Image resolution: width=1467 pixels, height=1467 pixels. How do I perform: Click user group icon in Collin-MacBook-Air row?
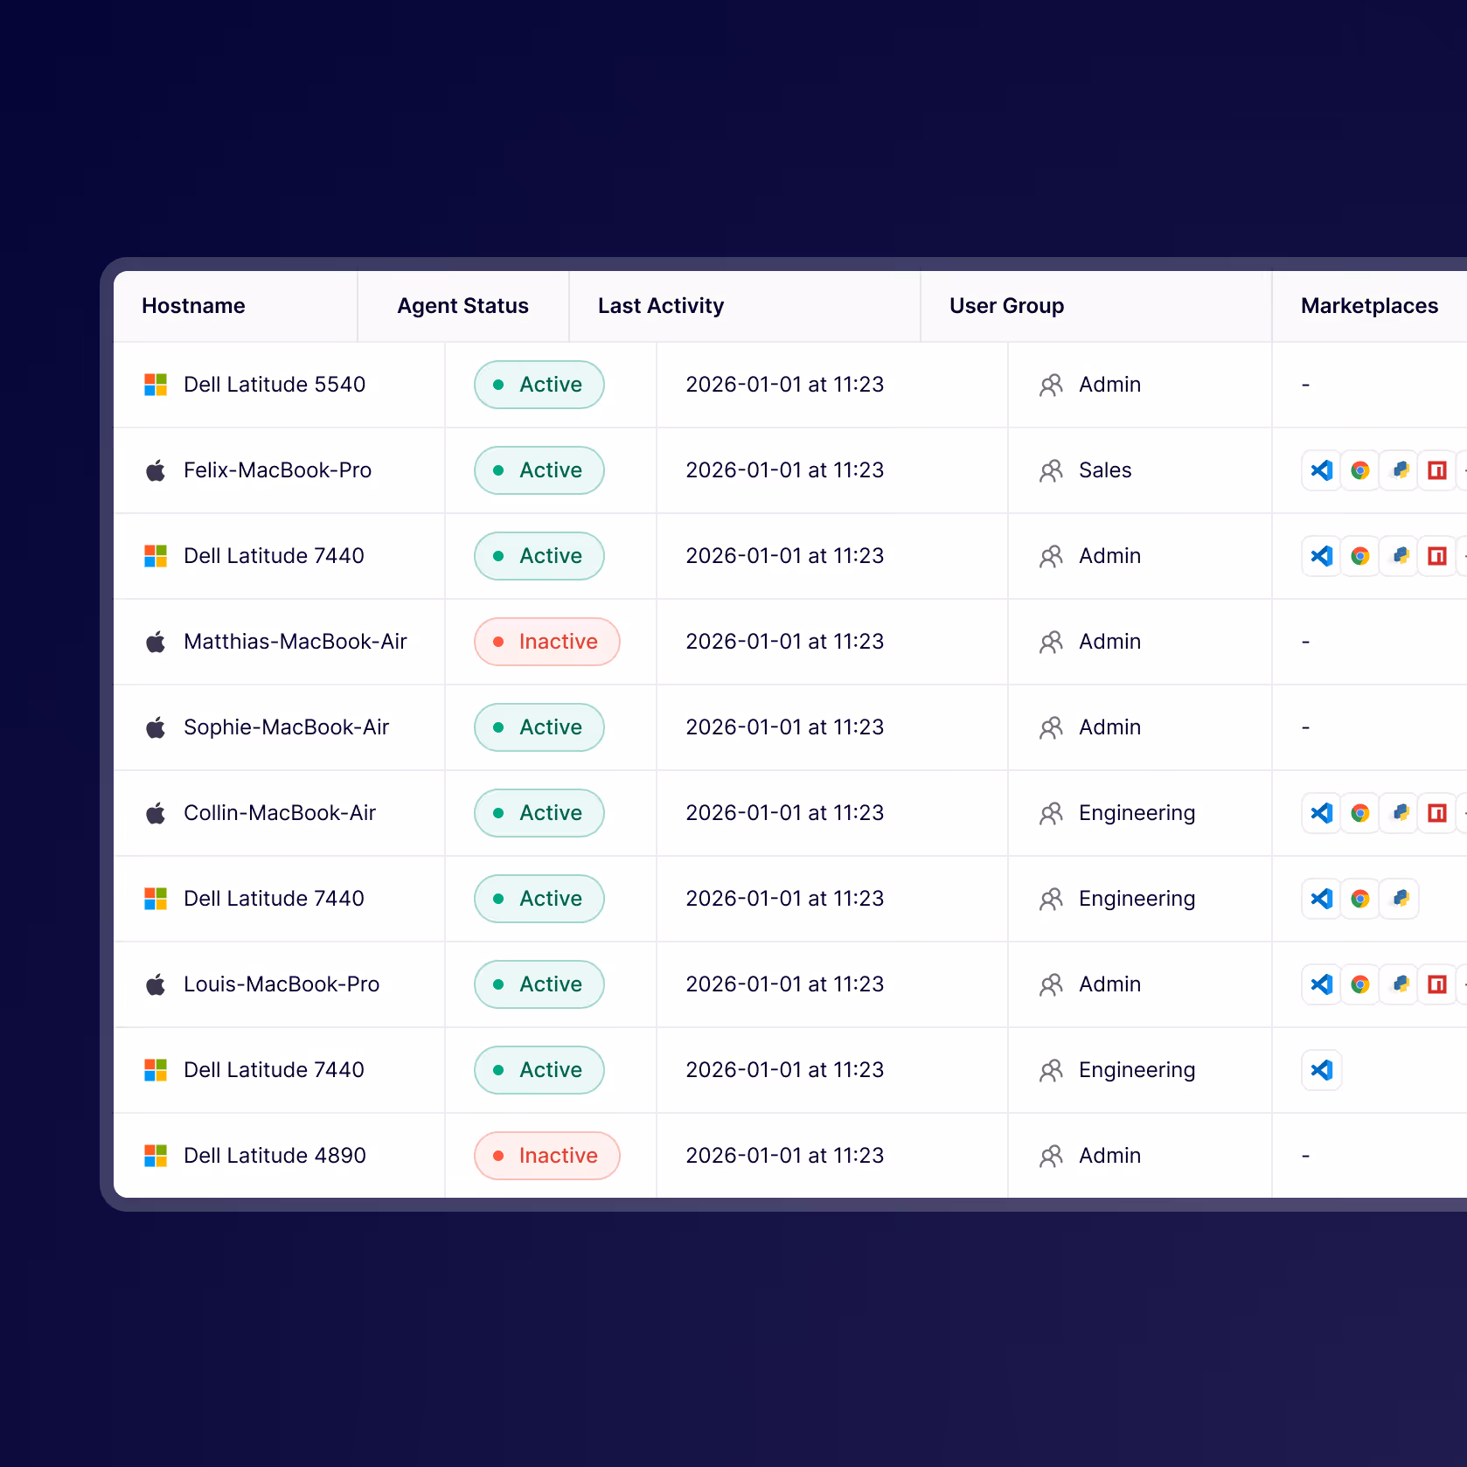tap(1051, 814)
